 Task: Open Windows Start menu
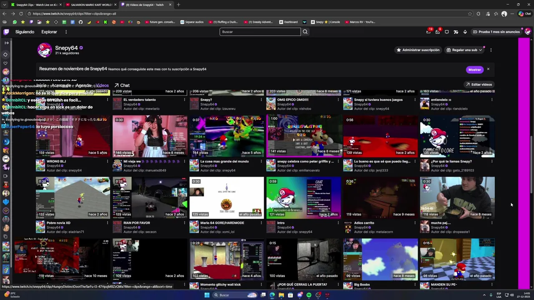point(207,295)
